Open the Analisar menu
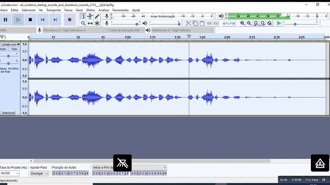This screenshot has width=330, height=185. point(104,10)
